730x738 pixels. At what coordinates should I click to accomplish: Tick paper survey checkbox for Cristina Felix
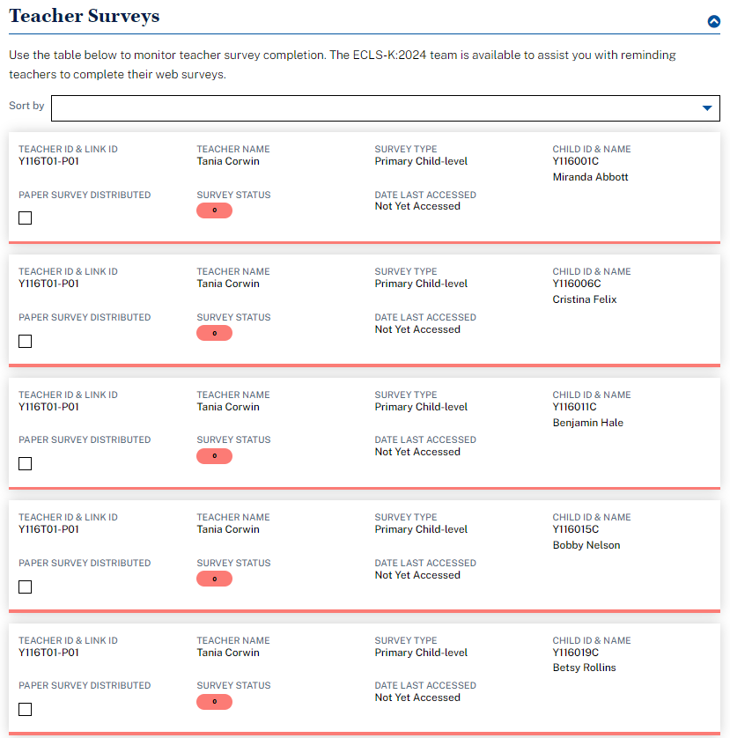(x=26, y=341)
